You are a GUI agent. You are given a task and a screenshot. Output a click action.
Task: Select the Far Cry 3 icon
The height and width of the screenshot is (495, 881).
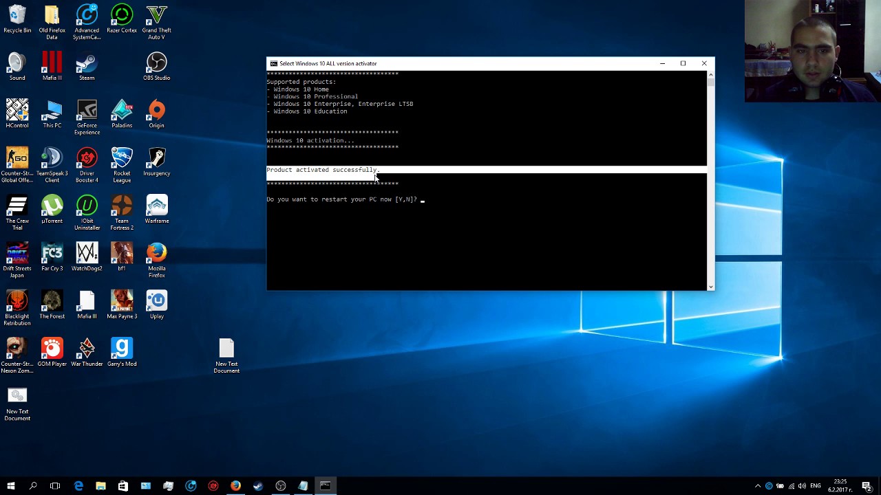click(52, 257)
